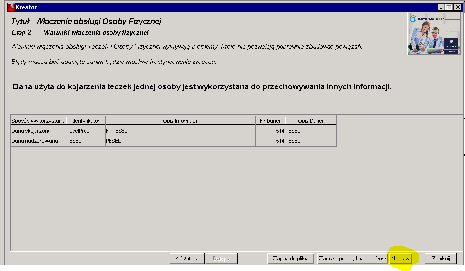Image resolution: width=465 pixels, height=271 pixels.
Task: Click the Kreator title bar app icon
Action: click(x=11, y=7)
